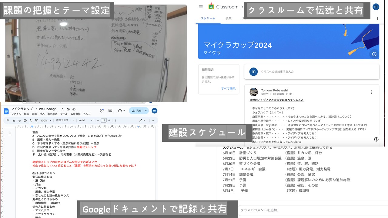Screen dimensions: 388x218
Task: Select the paint format roller icon
Action: coord(36,121)
